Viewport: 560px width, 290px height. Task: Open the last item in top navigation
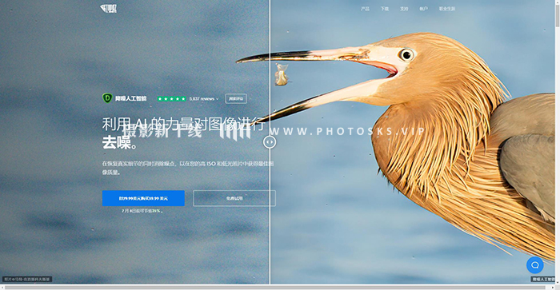[446, 9]
